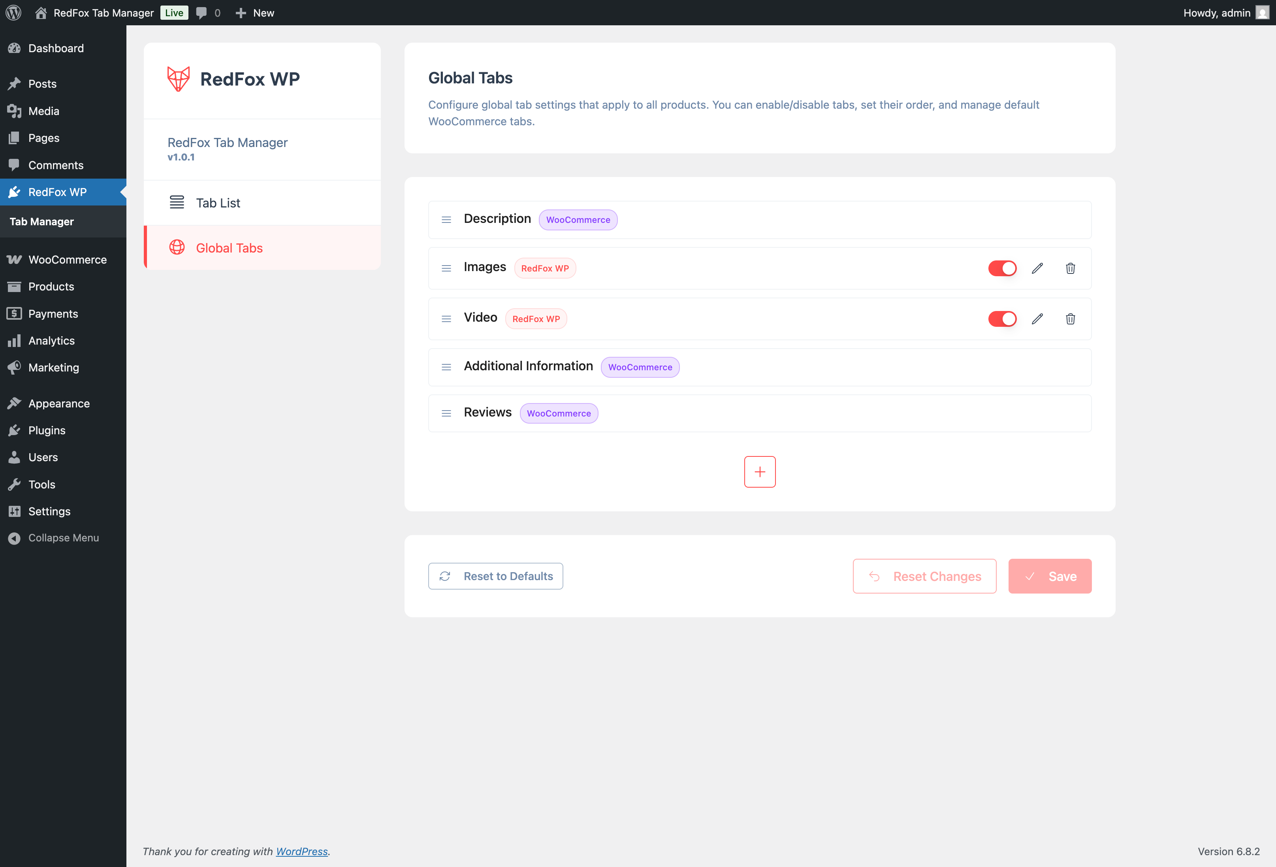Click the Reviews tab label

click(487, 413)
